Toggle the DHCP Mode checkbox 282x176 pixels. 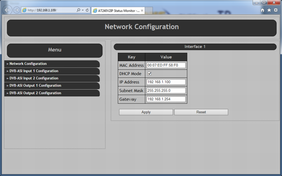[150, 74]
